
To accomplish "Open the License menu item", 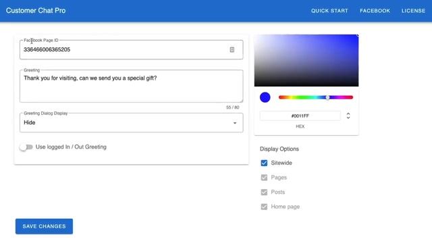I will coord(413,11).
